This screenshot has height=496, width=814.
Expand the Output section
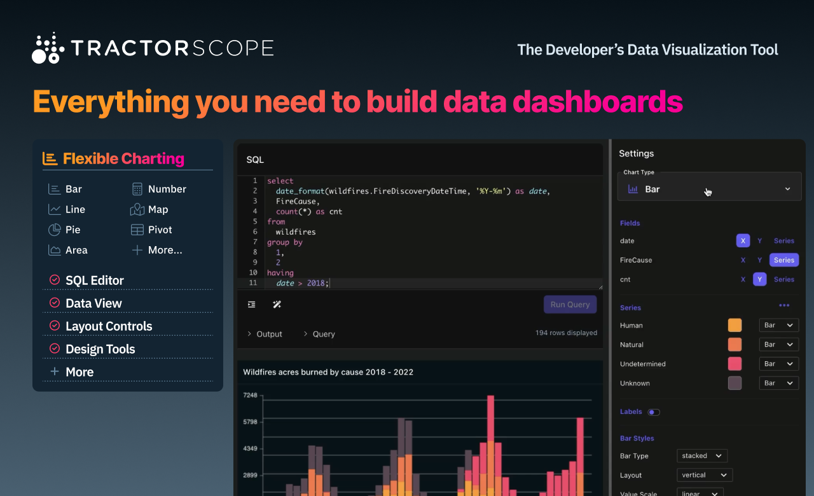pyautogui.click(x=265, y=334)
